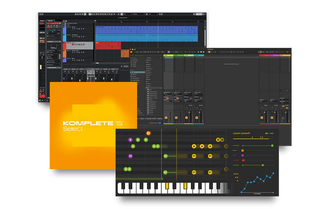Select the dark blue MIDI clip in Cubase

pyautogui.click(x=146, y=30)
